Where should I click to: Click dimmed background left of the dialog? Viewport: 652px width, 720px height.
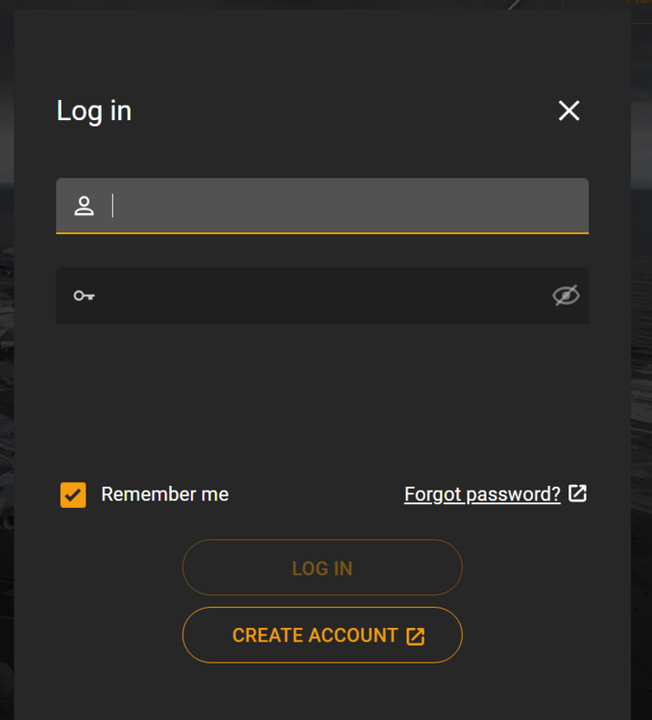point(6,384)
